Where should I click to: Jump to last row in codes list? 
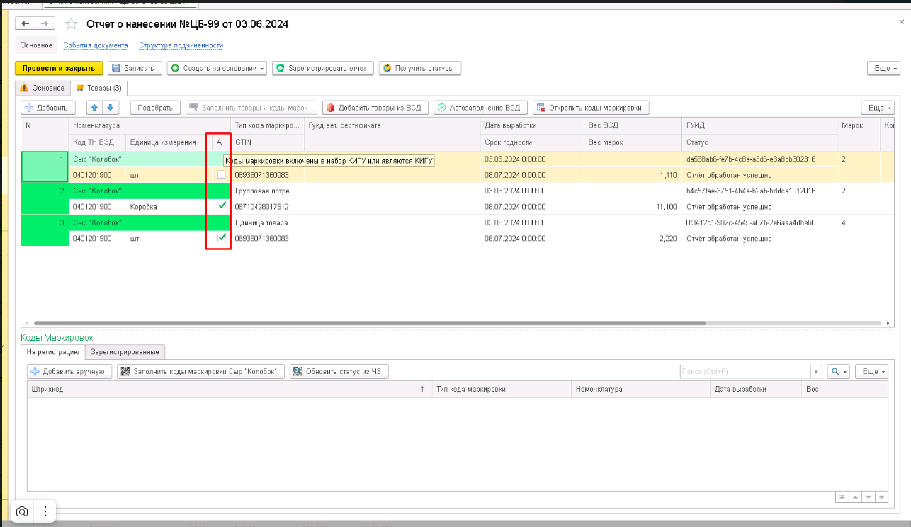881,497
